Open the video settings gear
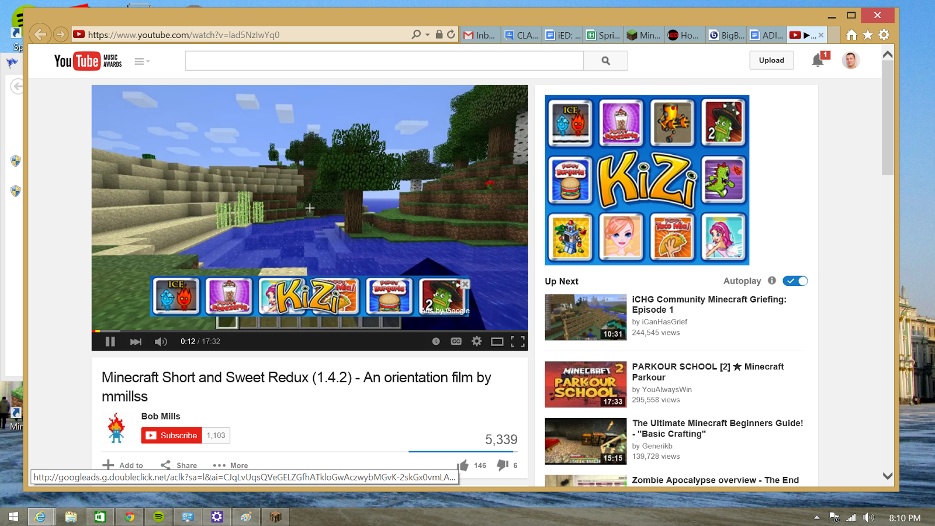 click(477, 341)
